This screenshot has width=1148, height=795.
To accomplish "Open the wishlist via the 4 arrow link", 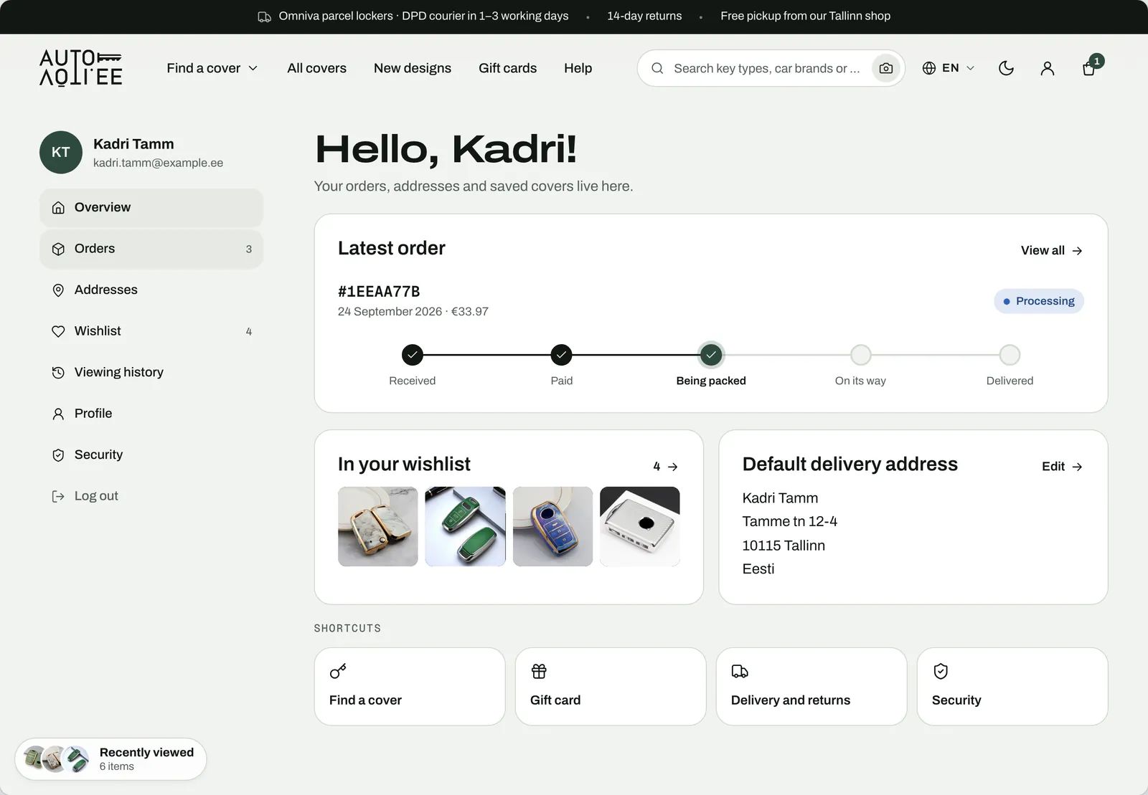I will [x=666, y=467].
